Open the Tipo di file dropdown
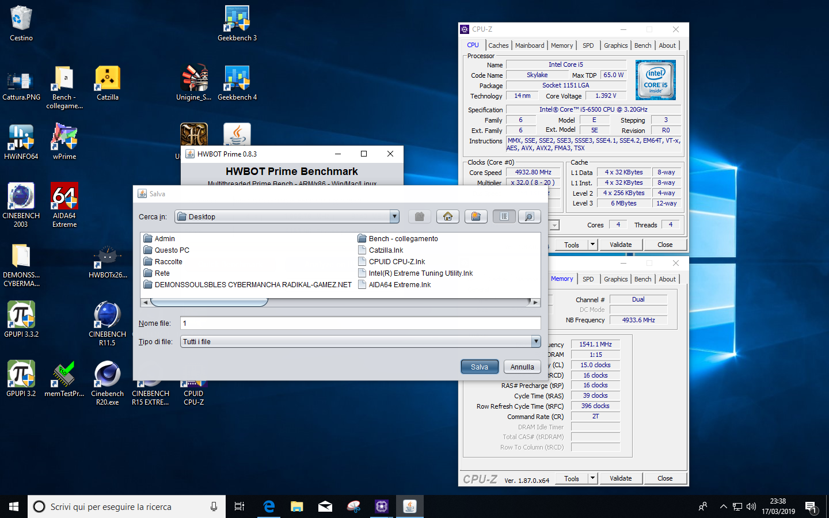This screenshot has width=829, height=518. (x=536, y=341)
